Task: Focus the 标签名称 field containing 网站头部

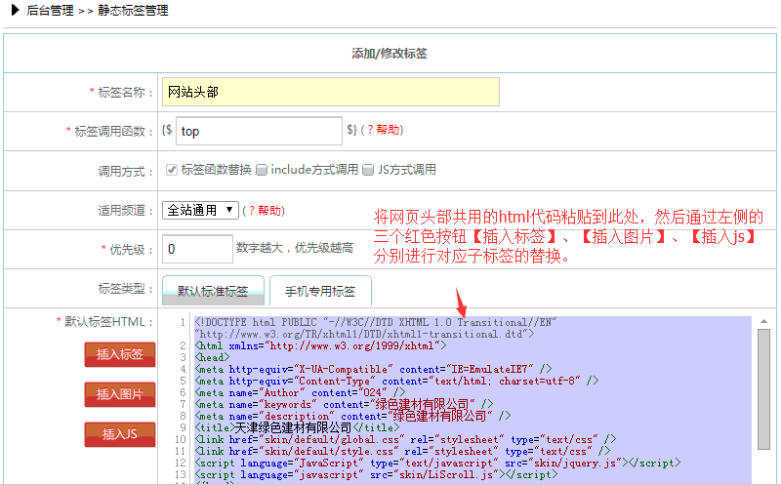Action: (x=330, y=92)
